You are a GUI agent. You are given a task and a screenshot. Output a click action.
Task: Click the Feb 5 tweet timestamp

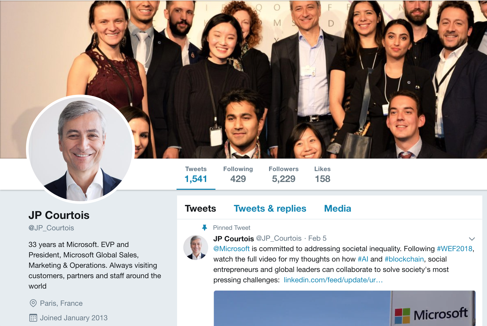point(317,238)
